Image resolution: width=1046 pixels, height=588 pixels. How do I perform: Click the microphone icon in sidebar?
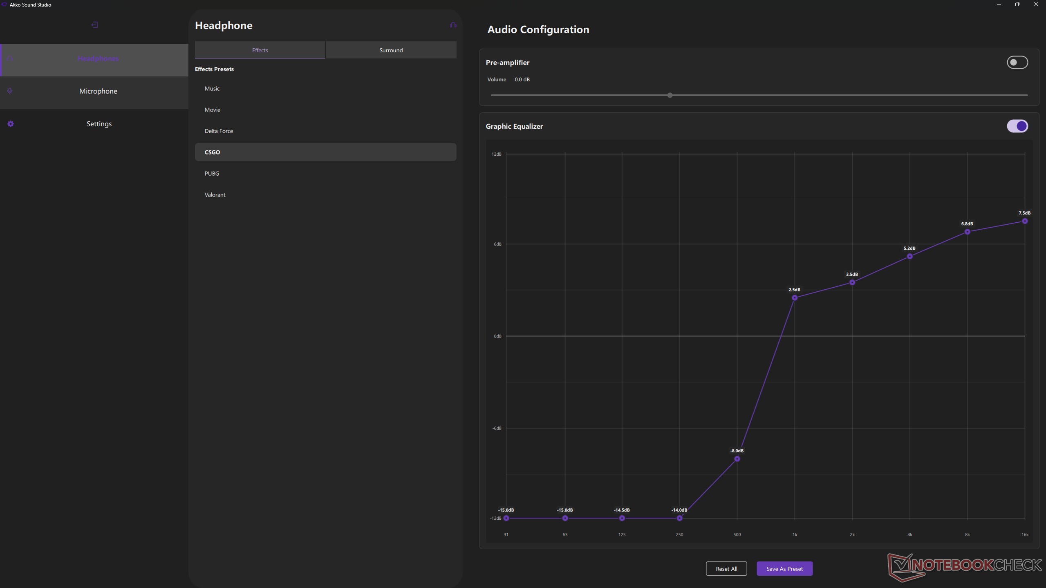[x=10, y=91]
